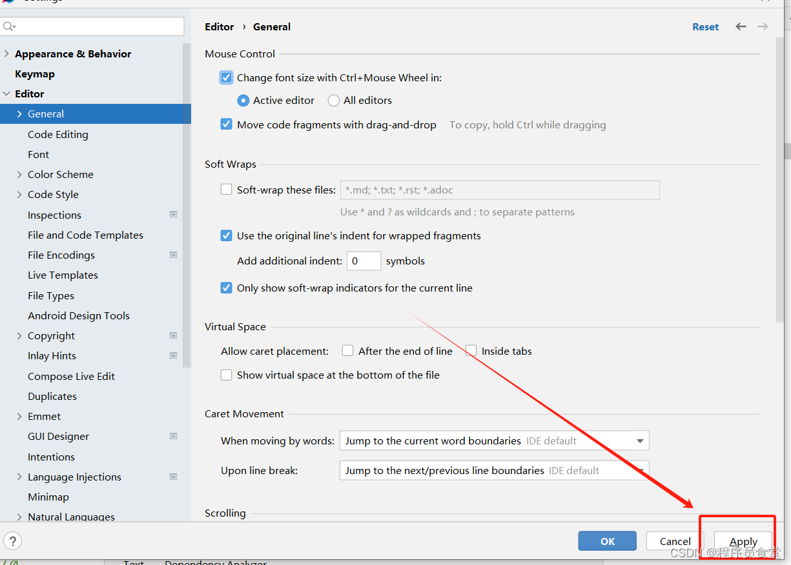
Task: Expand the Appearance & Behavior section
Action: coord(7,54)
